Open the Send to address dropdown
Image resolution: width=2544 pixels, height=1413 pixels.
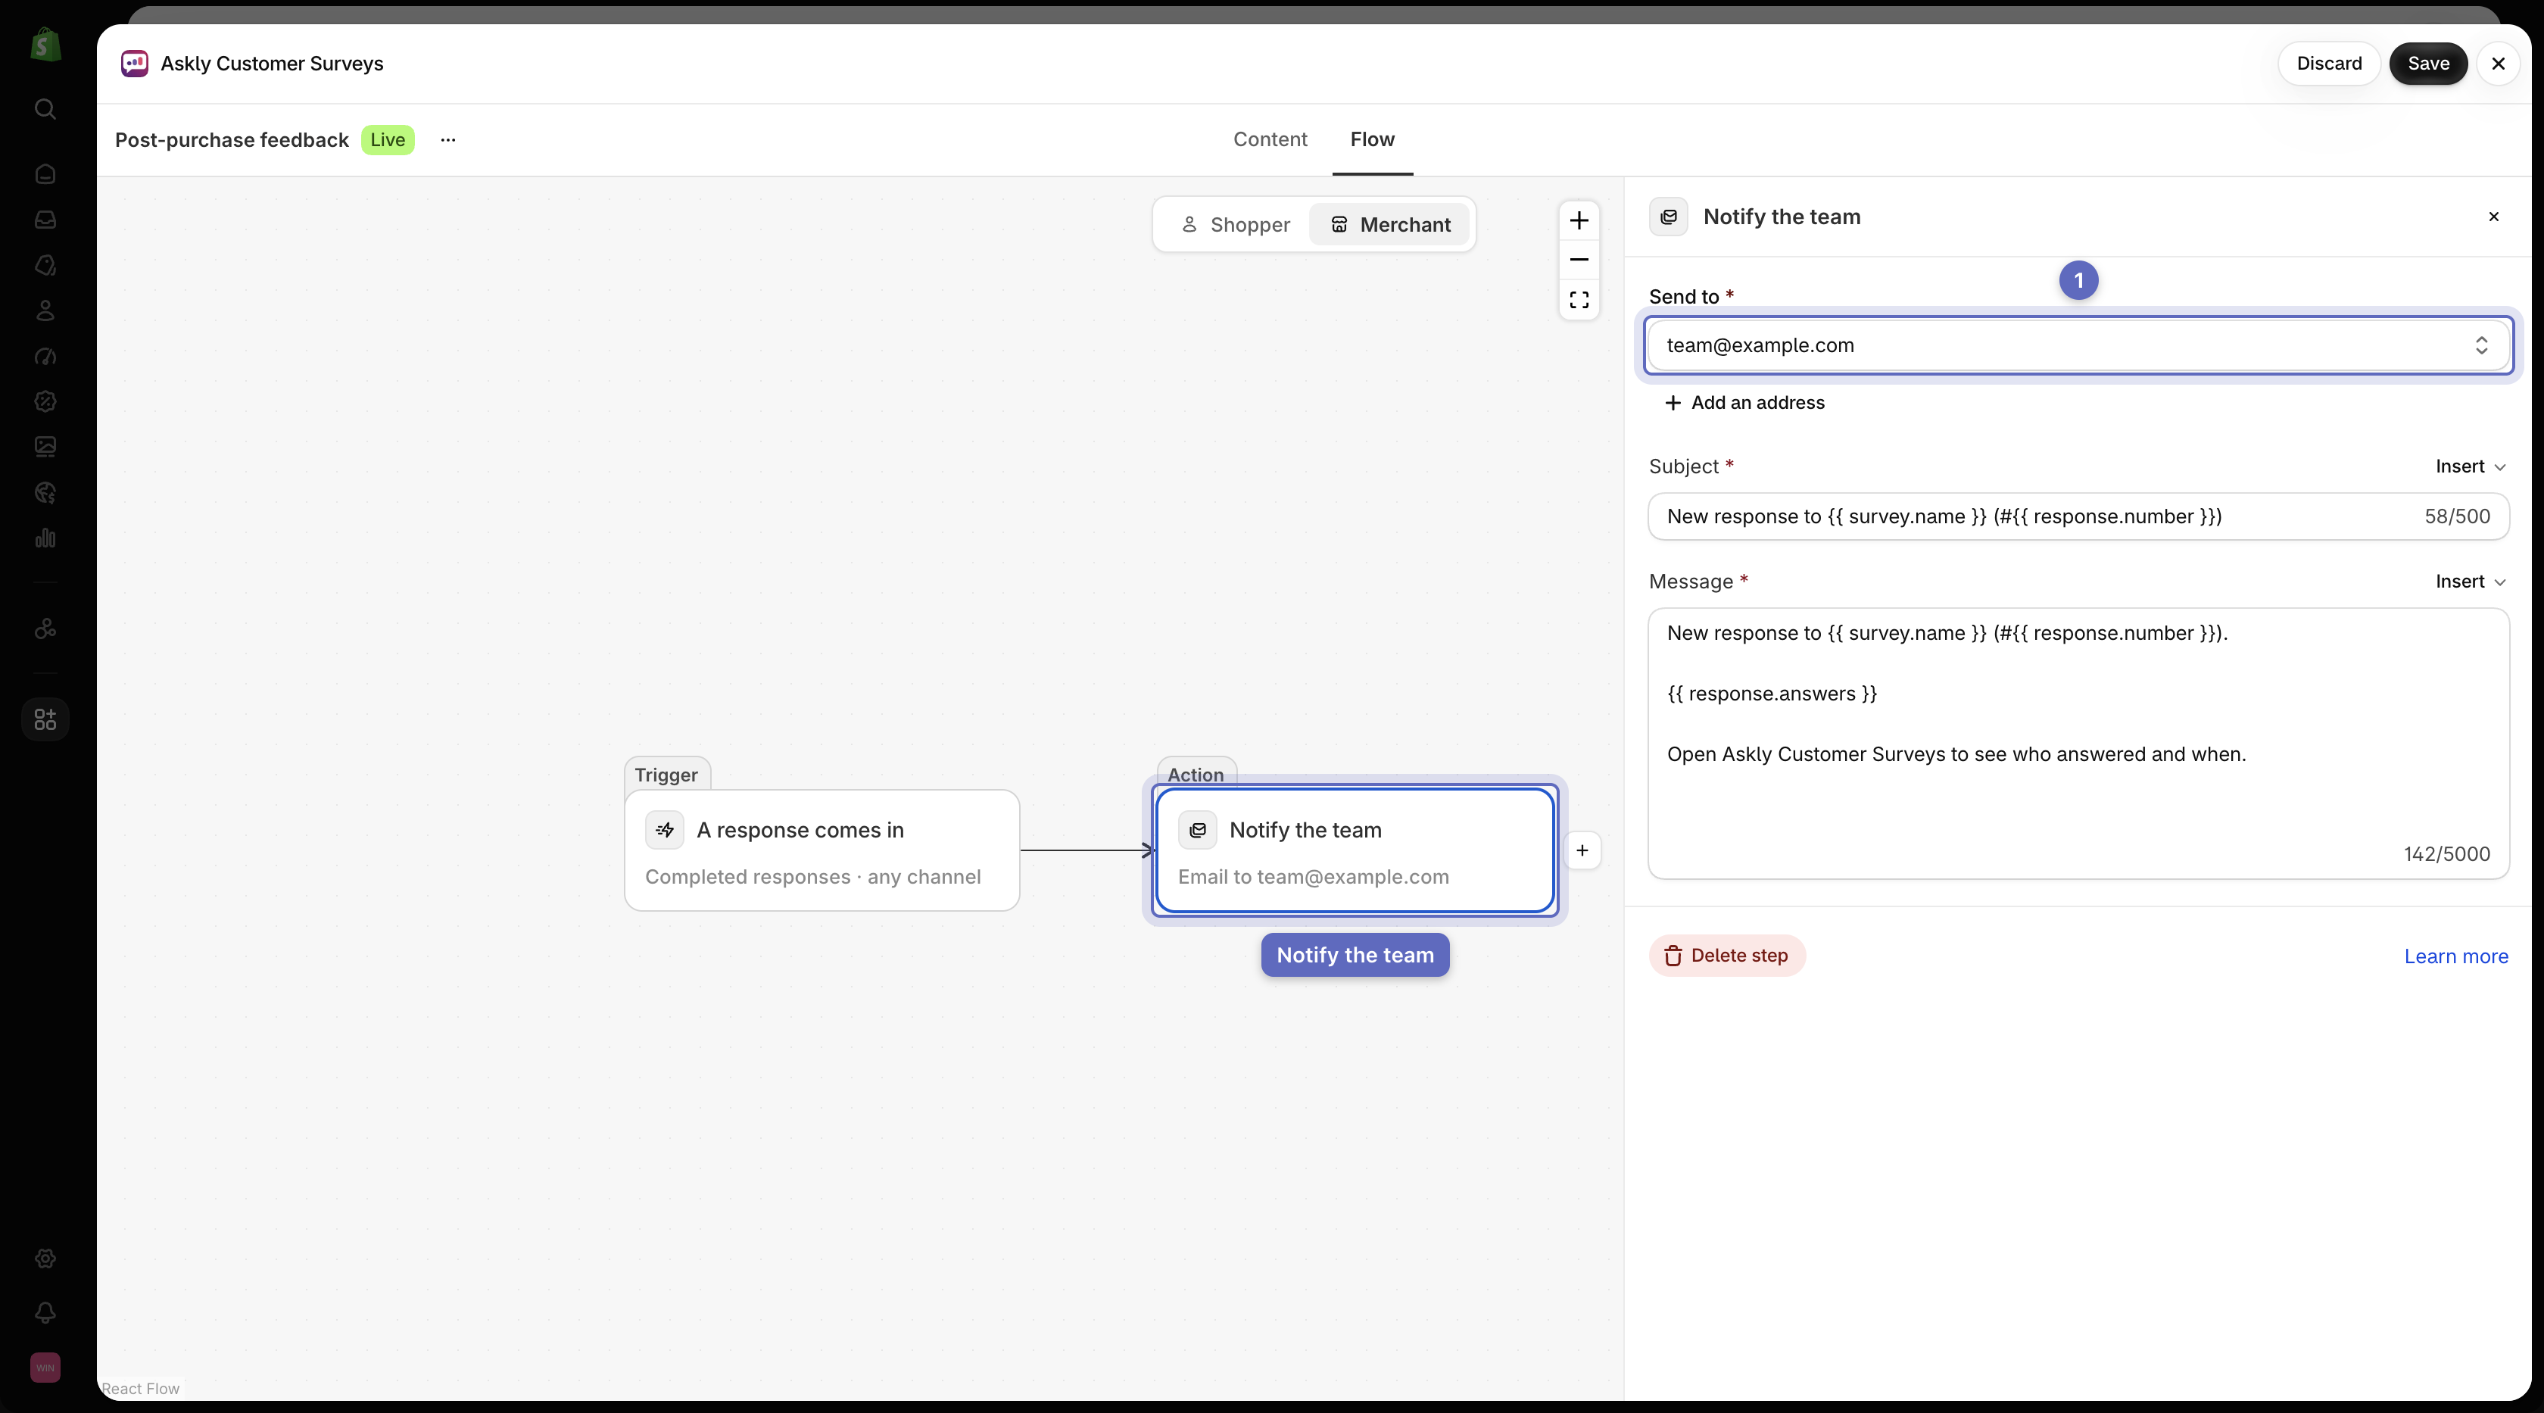(x=2078, y=345)
